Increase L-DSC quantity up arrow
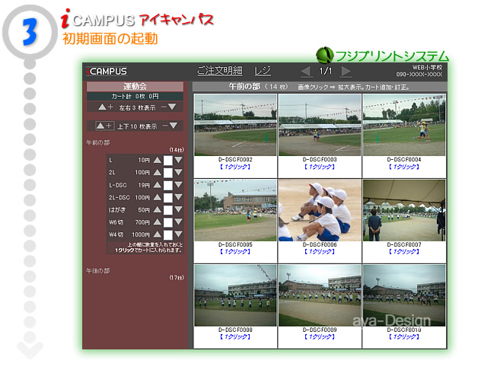478x373 pixels. click(158, 185)
